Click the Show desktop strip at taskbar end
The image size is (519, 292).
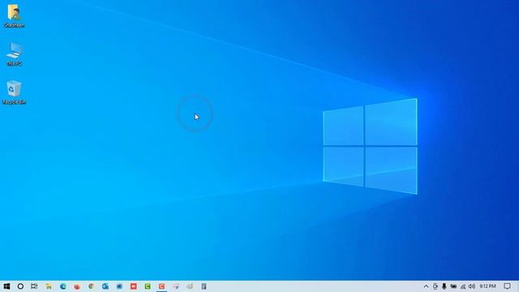coord(517,286)
